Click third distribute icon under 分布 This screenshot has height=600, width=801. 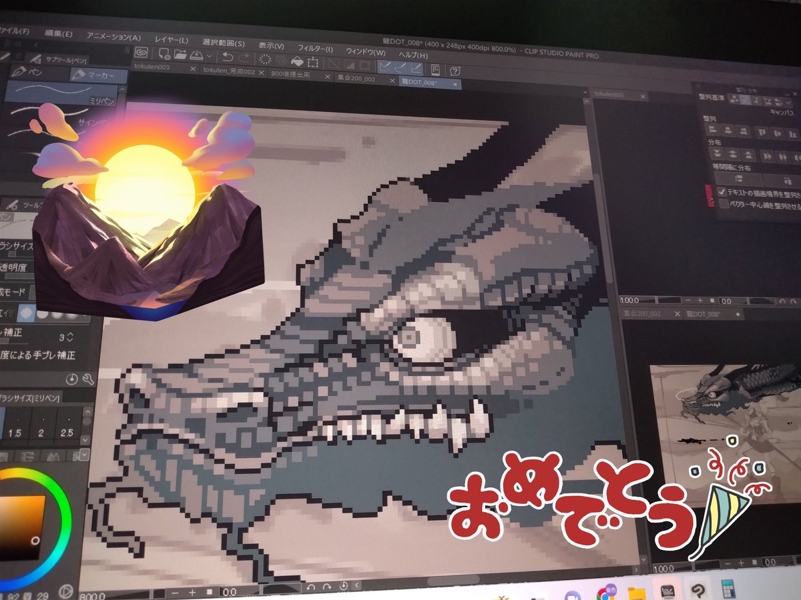pos(748,155)
